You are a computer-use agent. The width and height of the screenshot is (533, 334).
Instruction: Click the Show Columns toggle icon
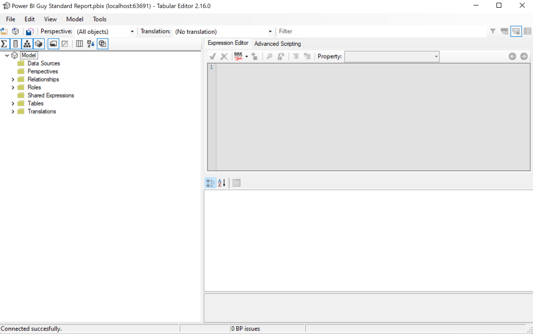[x=16, y=44]
